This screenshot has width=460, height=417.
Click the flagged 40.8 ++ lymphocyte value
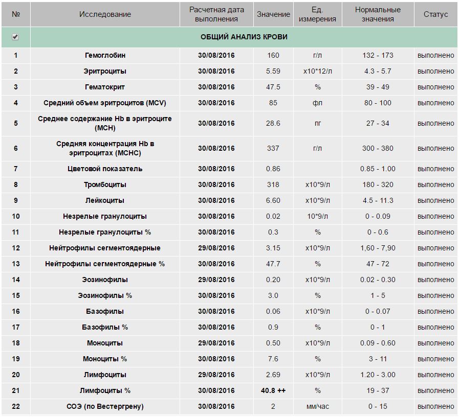coord(273,390)
